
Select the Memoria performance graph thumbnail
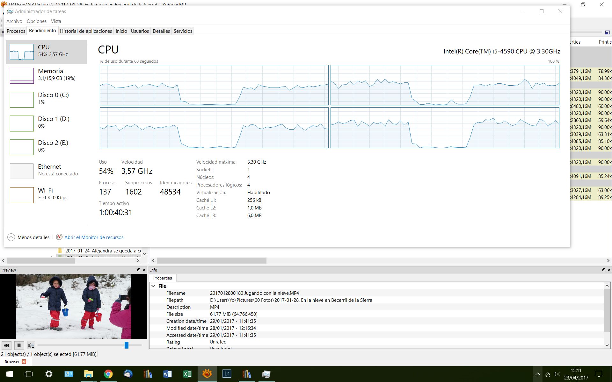[22, 75]
